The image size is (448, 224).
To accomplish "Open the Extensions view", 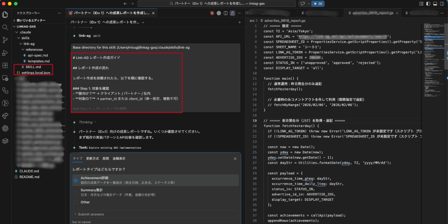I will (x=5, y=65).
